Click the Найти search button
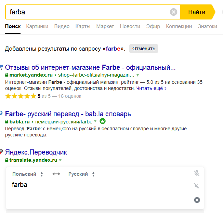 pyautogui.click(x=198, y=12)
